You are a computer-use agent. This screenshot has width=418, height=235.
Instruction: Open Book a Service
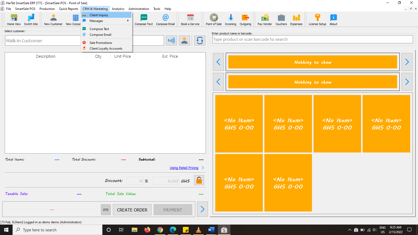[190, 19]
